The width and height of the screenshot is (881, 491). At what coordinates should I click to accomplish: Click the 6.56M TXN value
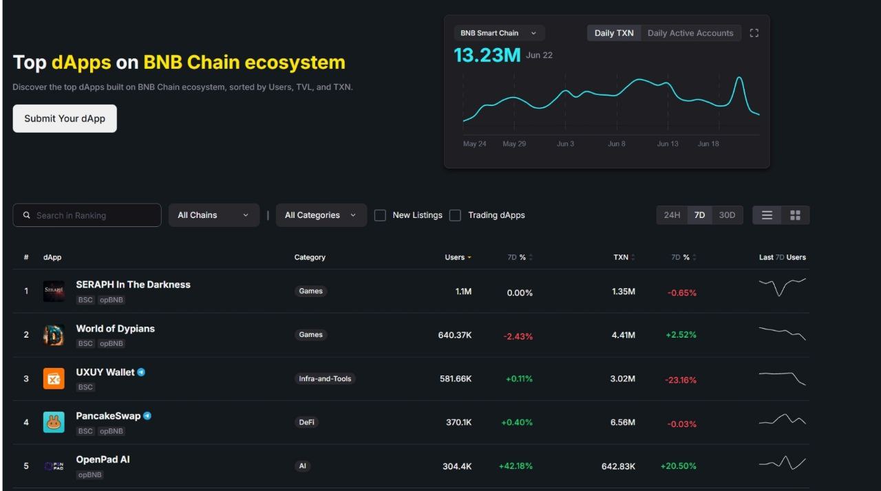(x=623, y=422)
